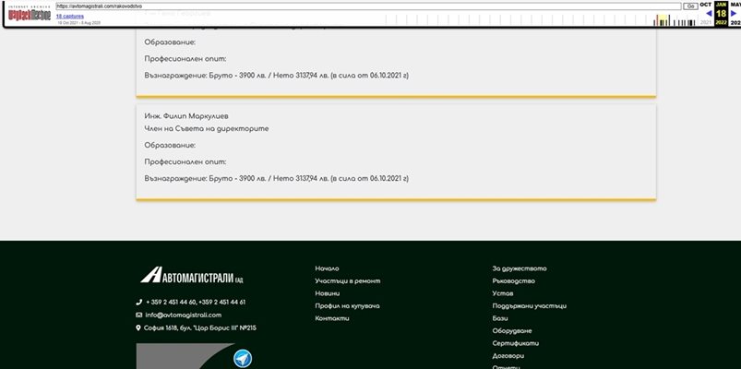
Task: Open footer link Начало
Action: 327,268
